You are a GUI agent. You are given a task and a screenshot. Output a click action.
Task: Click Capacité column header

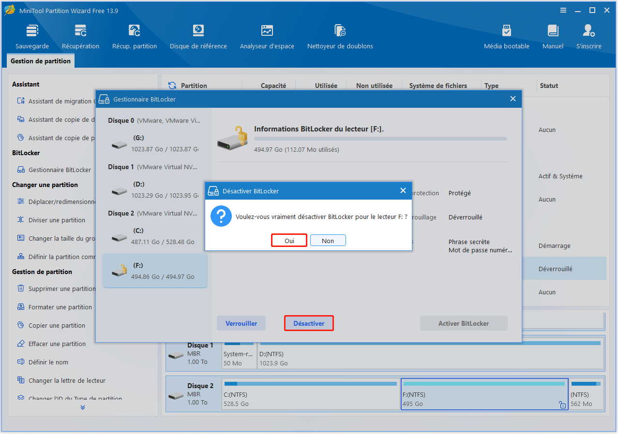point(273,86)
